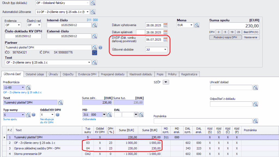The image size is (279, 157).
Task: Click info icon beside Partner field
Action: (x=100, y=48)
